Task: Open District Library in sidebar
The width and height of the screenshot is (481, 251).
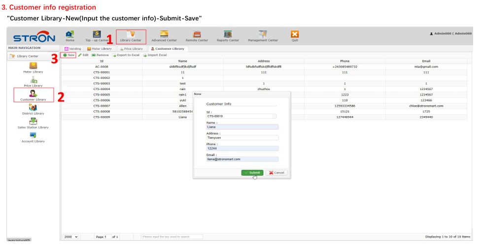Action: [32, 107]
